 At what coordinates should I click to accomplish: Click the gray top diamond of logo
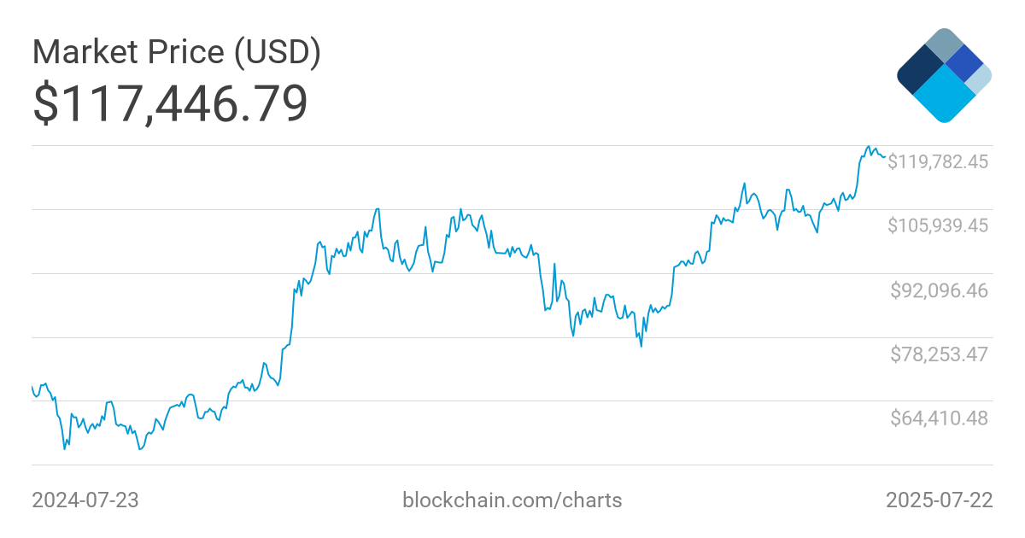[x=944, y=43]
